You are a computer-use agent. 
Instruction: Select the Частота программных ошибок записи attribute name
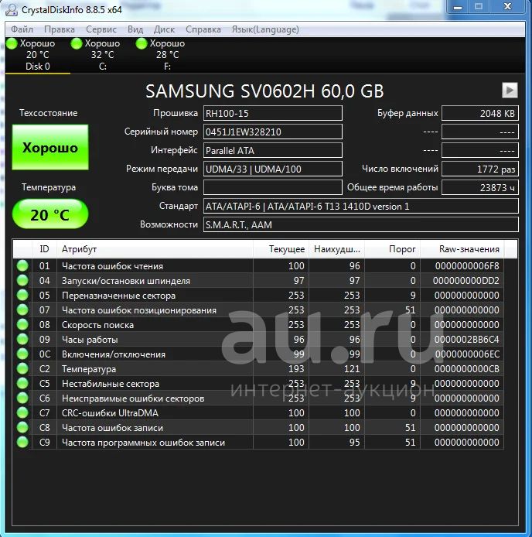[143, 443]
